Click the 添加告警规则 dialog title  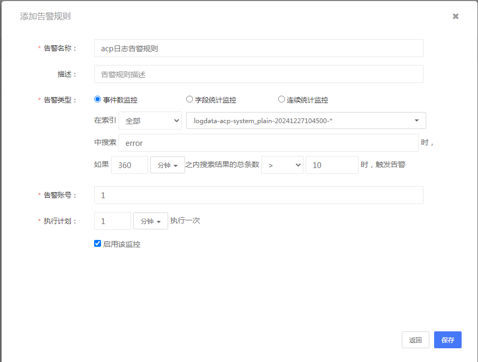[45, 16]
